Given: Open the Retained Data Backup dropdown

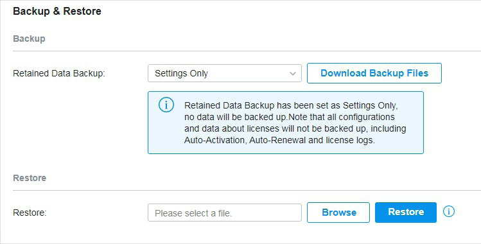Looking at the screenshot, I should coord(225,73).
